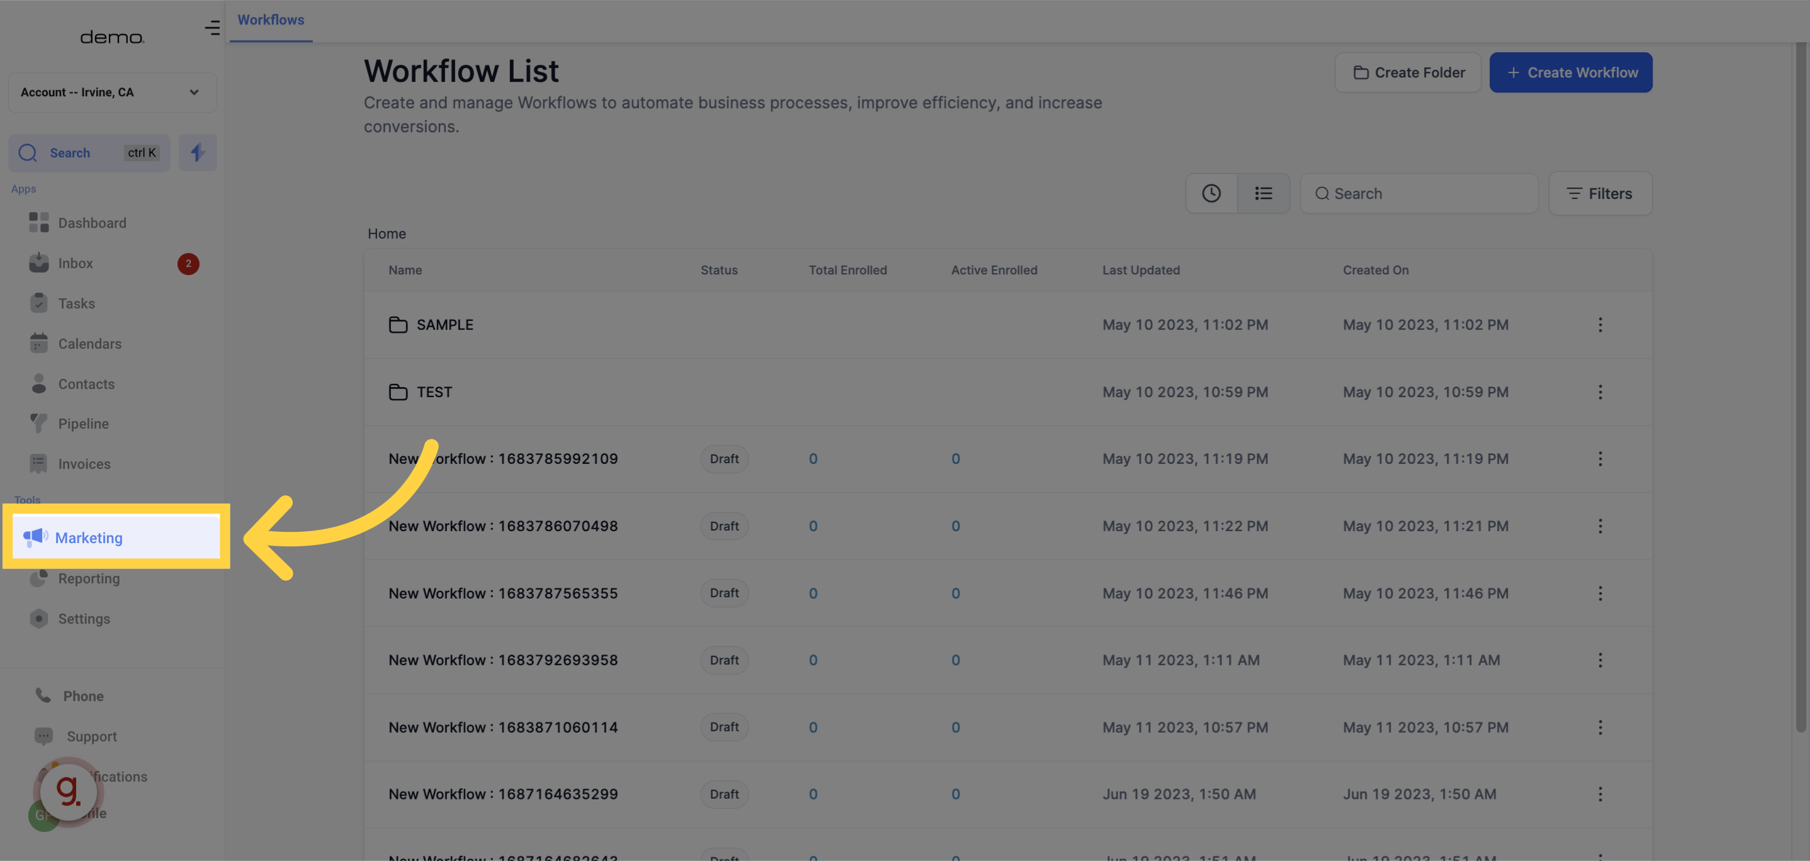Click Draft status of workflow 1683785992109

(725, 459)
